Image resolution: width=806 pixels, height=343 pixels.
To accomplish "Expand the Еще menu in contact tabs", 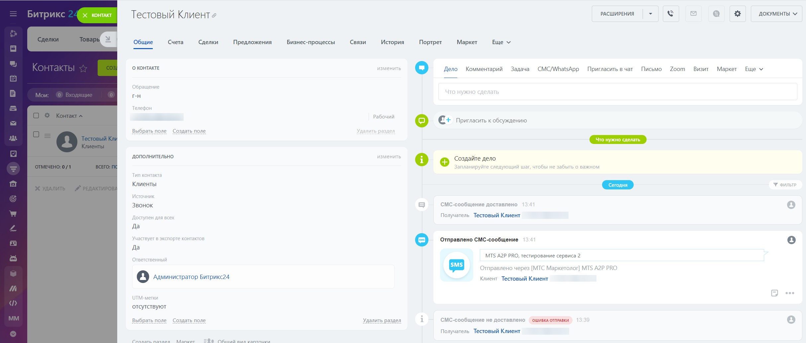I will click(501, 42).
